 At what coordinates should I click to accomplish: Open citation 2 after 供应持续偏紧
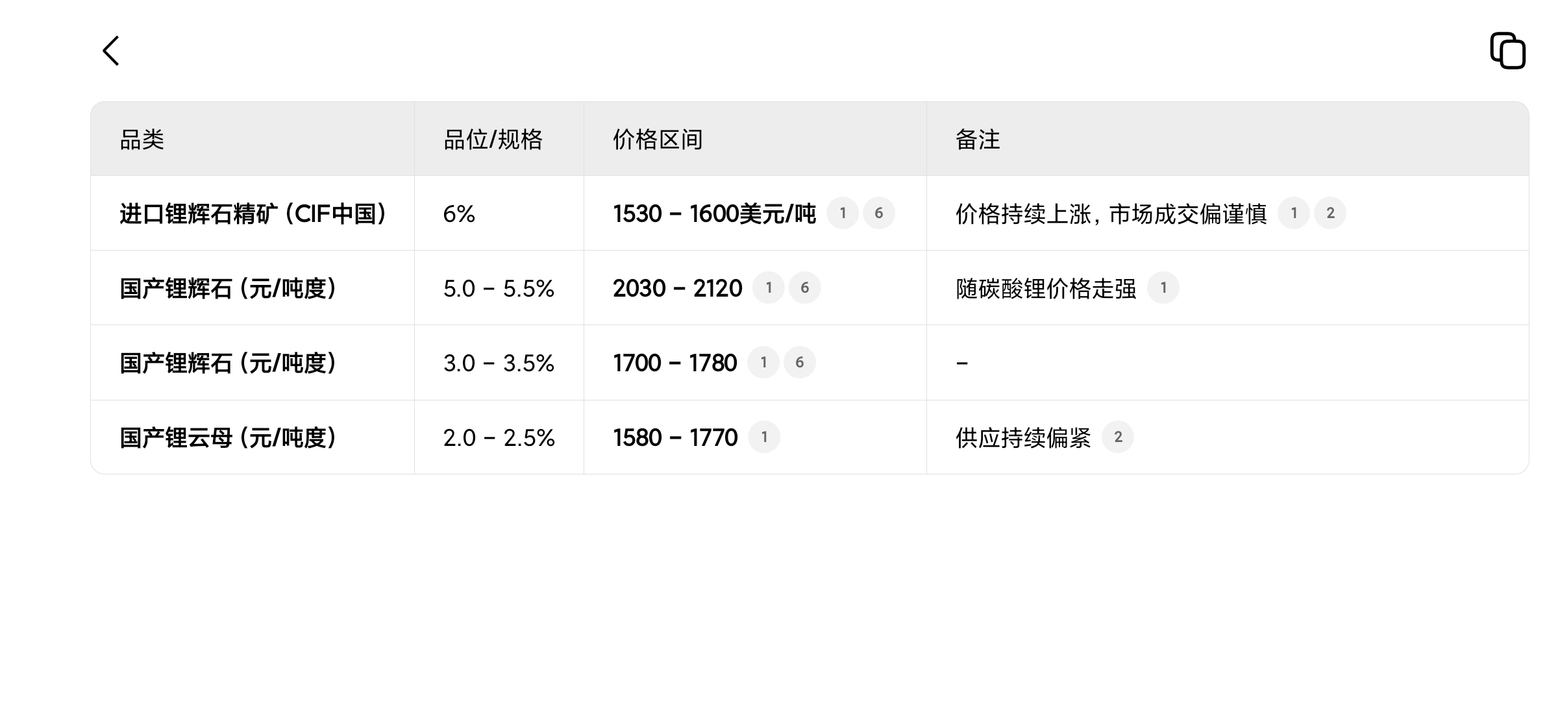coord(1118,437)
